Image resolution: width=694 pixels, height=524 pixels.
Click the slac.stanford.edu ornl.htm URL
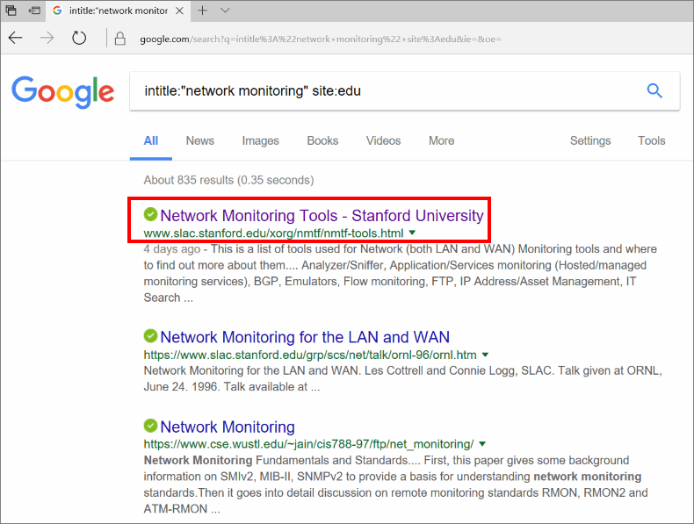[x=310, y=355]
